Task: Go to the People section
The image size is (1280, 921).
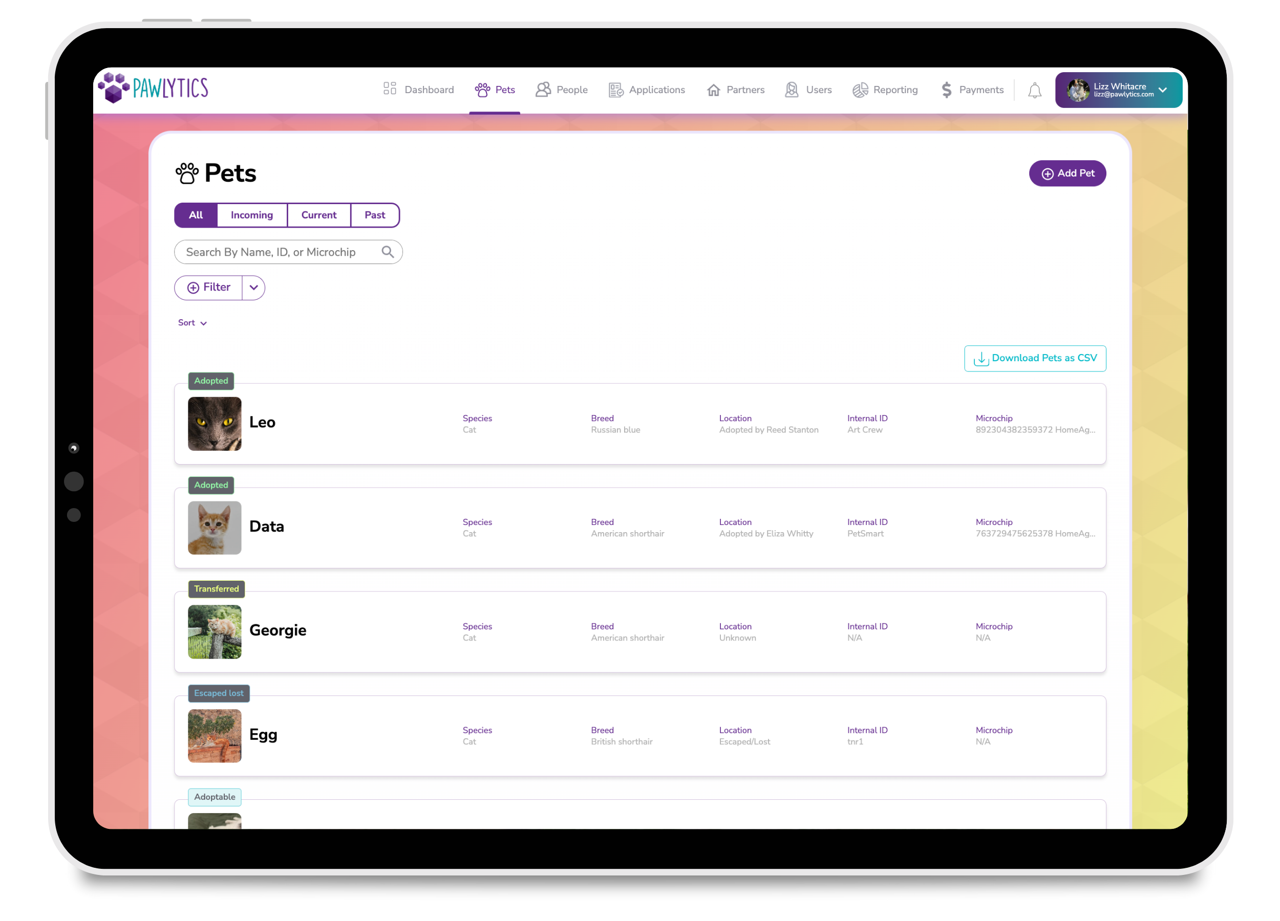Action: coord(562,90)
